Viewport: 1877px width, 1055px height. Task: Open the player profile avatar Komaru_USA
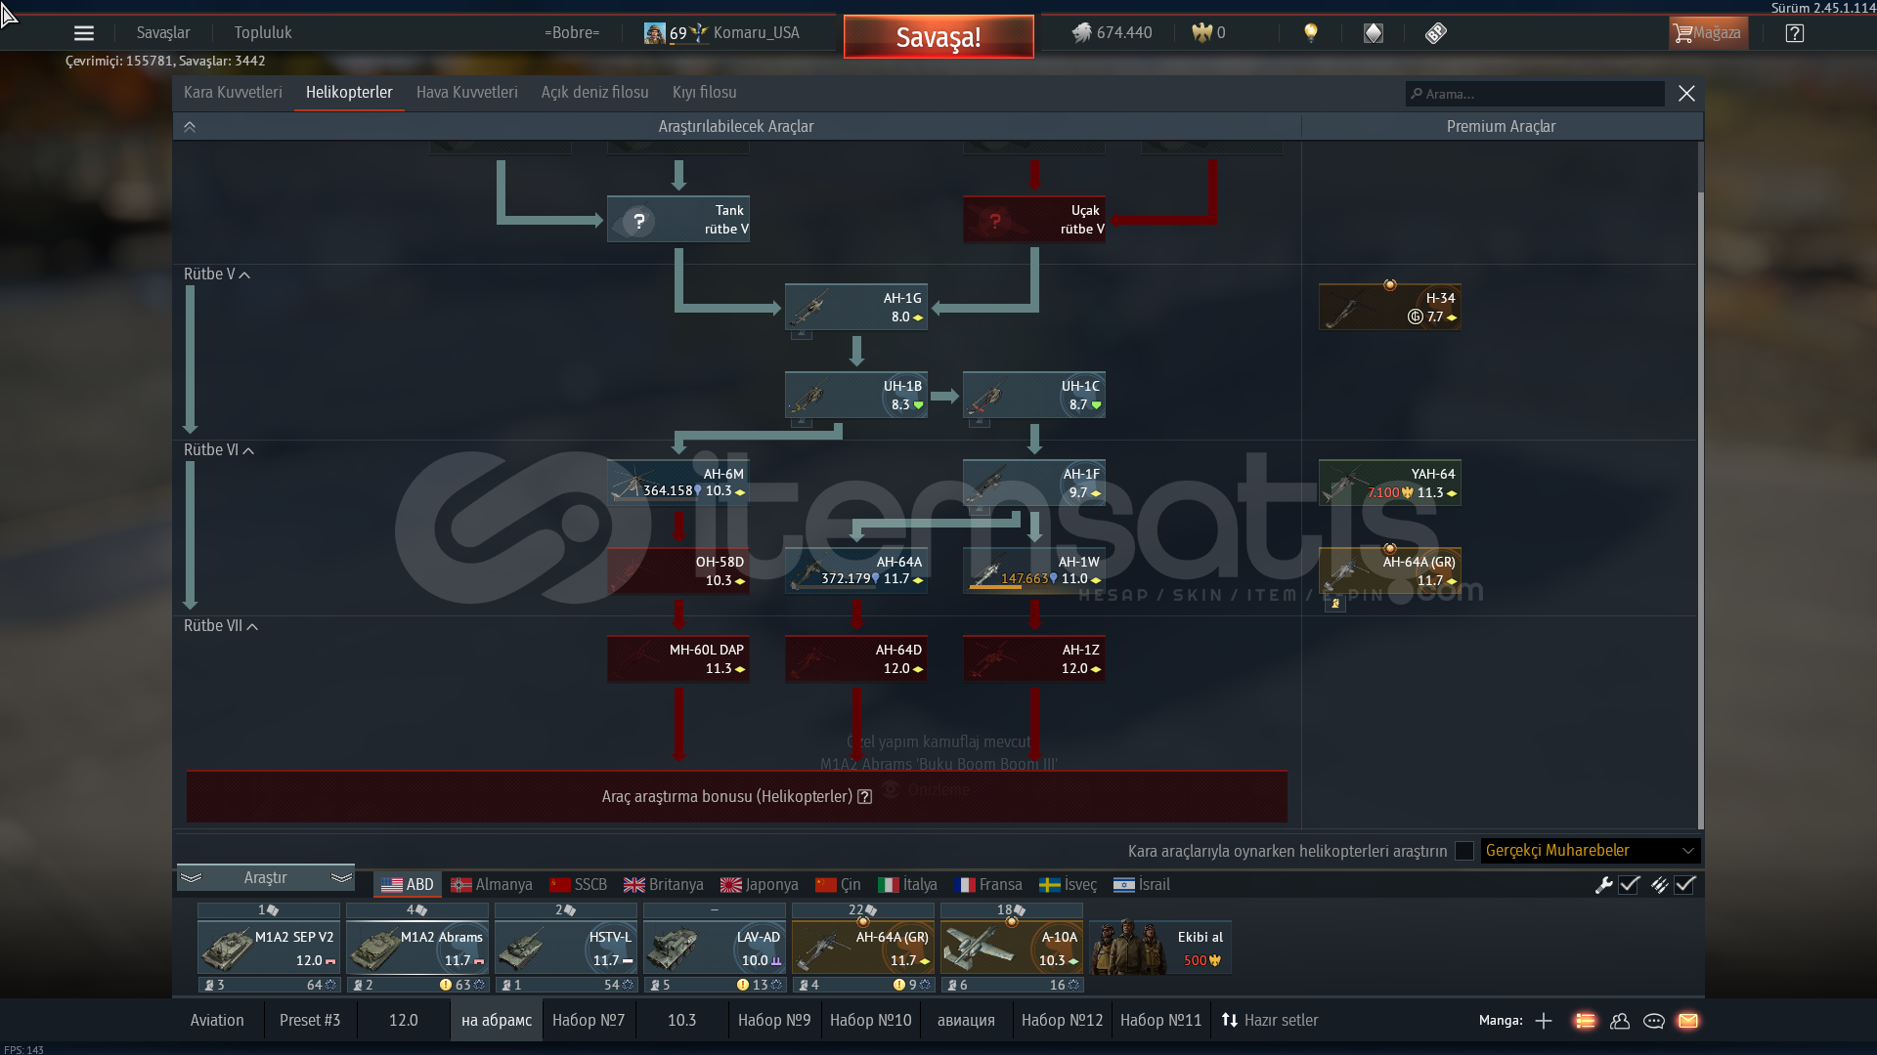pyautogui.click(x=720, y=33)
